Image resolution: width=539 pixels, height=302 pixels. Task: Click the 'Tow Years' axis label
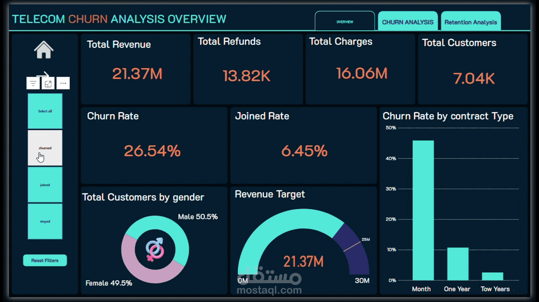495,289
